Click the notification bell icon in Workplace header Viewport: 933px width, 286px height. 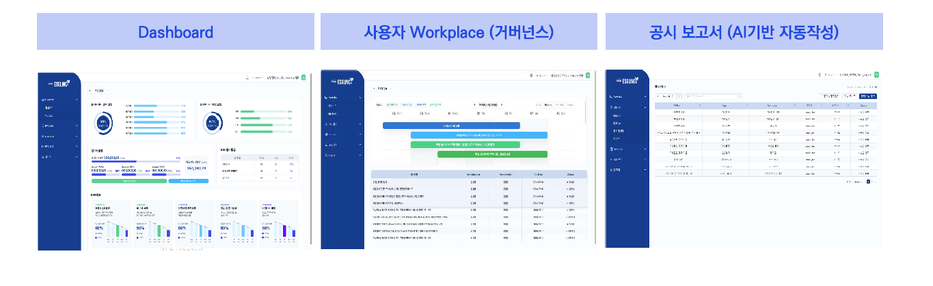pos(532,76)
